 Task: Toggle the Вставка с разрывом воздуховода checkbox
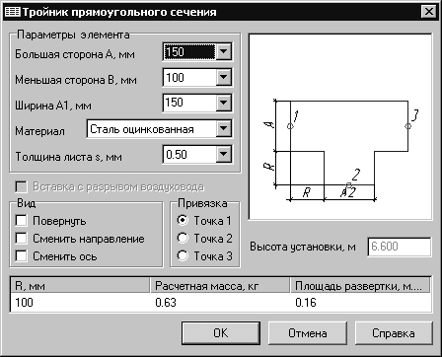[x=22, y=187]
